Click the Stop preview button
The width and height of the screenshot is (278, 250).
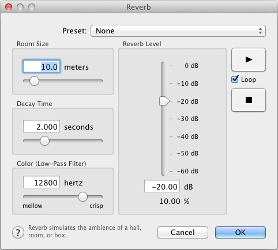click(249, 100)
